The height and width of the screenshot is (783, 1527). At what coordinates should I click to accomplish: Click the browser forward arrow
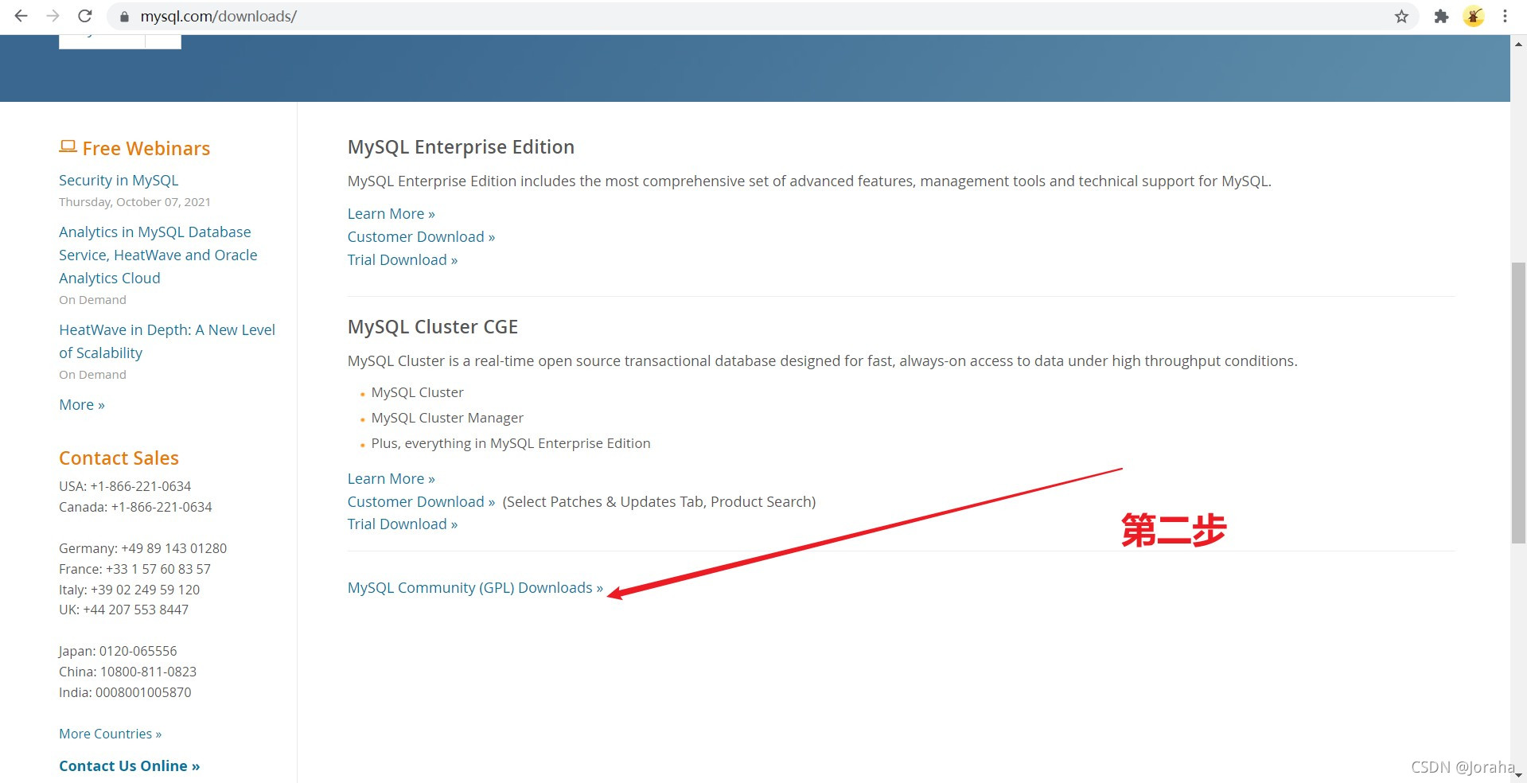pyautogui.click(x=53, y=16)
